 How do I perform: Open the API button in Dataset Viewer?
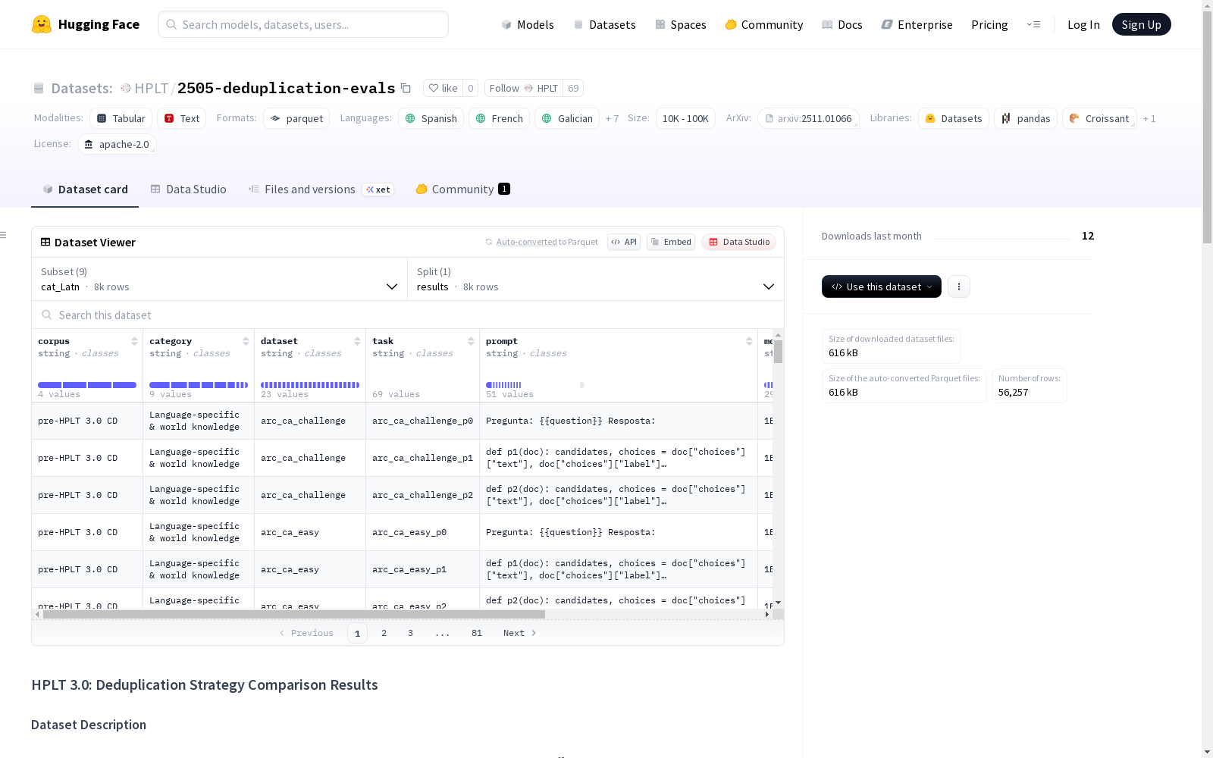coord(624,242)
